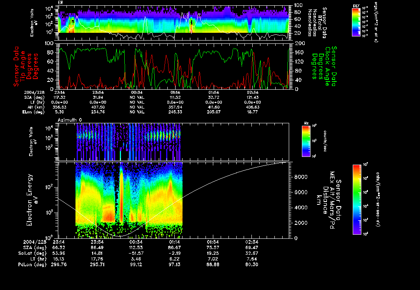Select the 'NO VAL' entry in the Alt row
This screenshot has width=420, height=290.
tap(137, 107)
